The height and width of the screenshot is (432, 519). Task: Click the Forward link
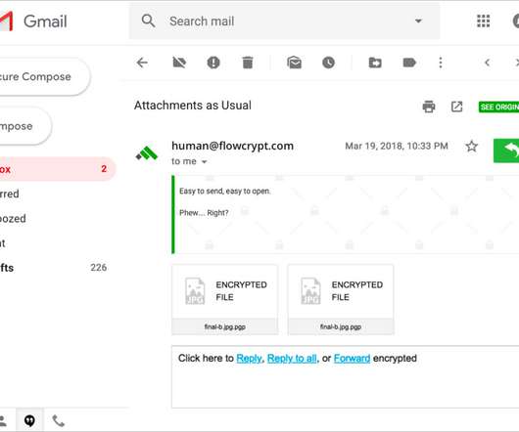click(x=352, y=359)
